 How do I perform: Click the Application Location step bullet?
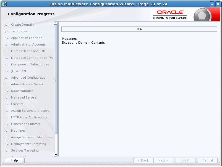point(7,38)
